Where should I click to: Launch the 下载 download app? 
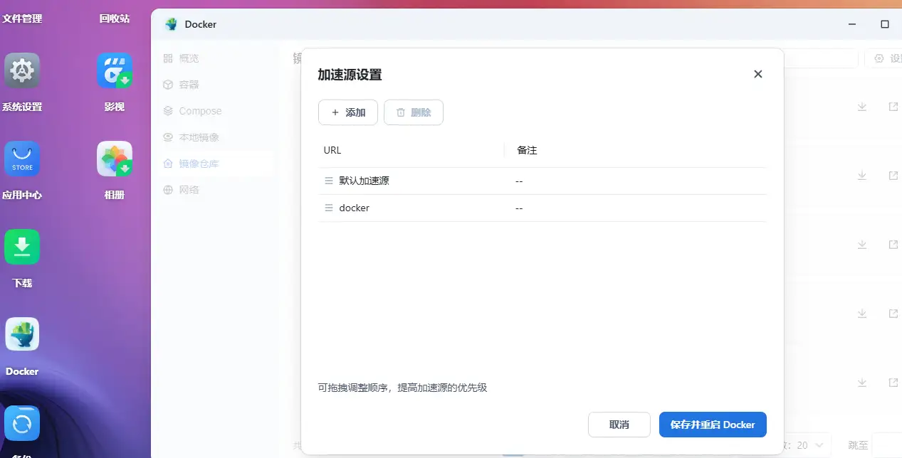(22, 247)
